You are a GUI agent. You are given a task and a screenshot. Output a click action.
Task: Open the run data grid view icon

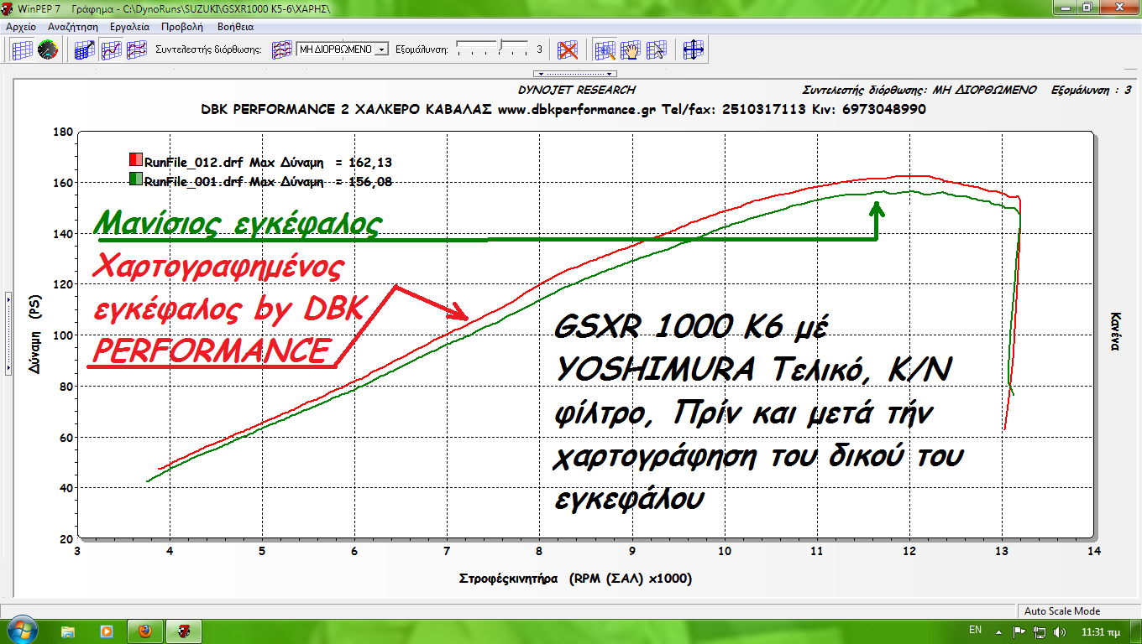point(23,49)
